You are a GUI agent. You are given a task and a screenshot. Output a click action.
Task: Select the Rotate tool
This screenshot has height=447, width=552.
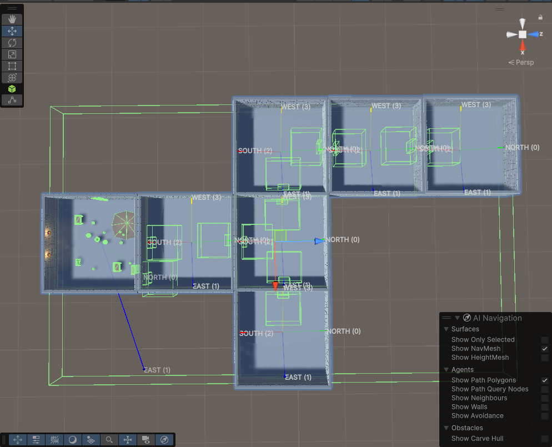coord(12,43)
